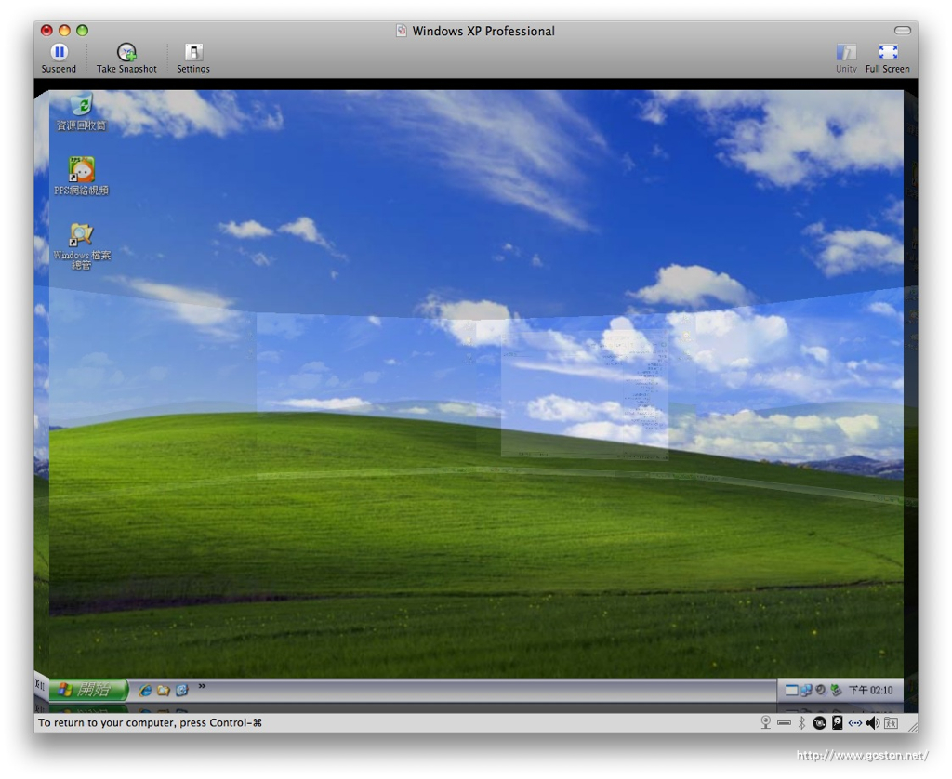The width and height of the screenshot is (952, 779).
Task: Open the Windows 開始 Start menu
Action: pyautogui.click(x=88, y=689)
